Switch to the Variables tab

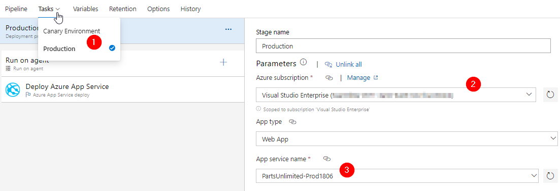[x=85, y=9]
